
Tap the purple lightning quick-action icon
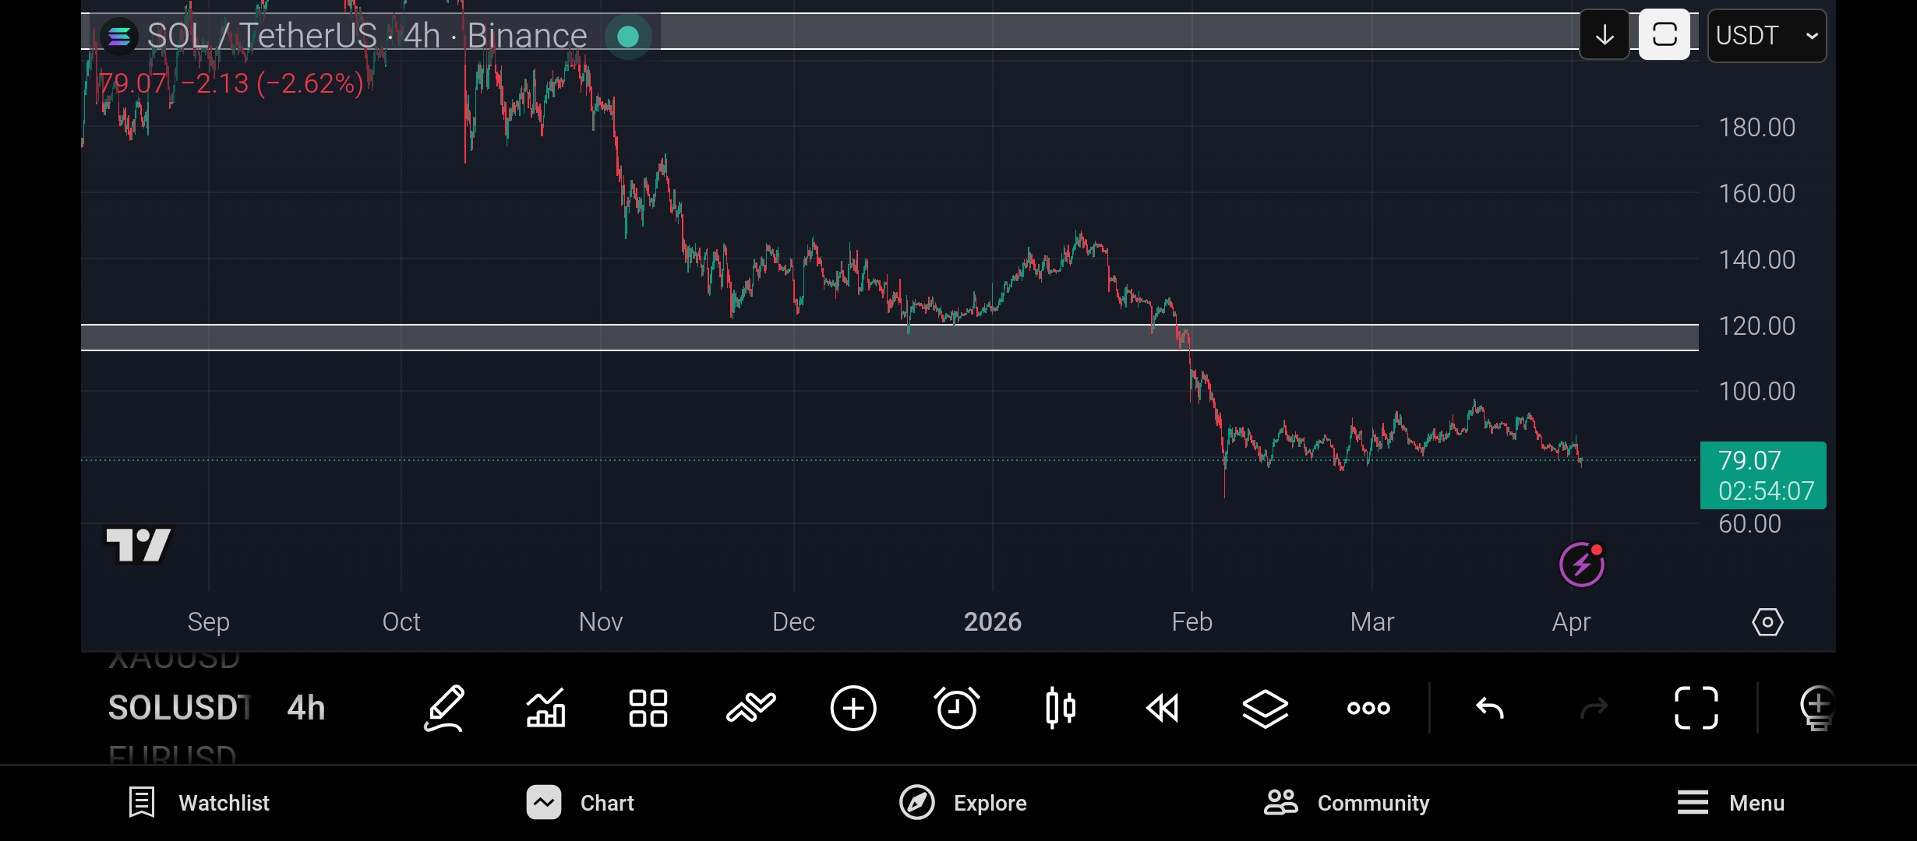tap(1582, 564)
